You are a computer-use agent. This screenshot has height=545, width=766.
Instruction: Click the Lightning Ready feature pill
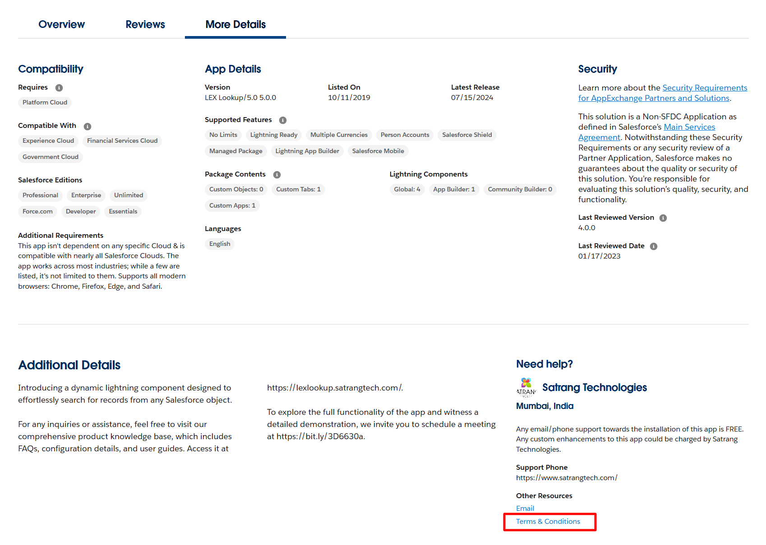pos(274,135)
